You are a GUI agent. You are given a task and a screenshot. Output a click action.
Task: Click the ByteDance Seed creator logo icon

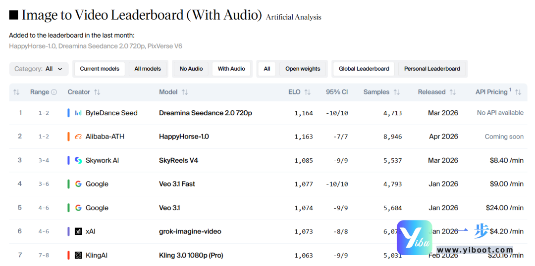click(78, 113)
